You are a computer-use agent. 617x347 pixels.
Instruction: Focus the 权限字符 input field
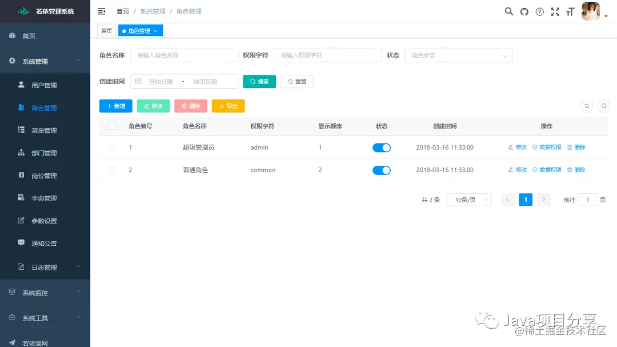pos(328,55)
